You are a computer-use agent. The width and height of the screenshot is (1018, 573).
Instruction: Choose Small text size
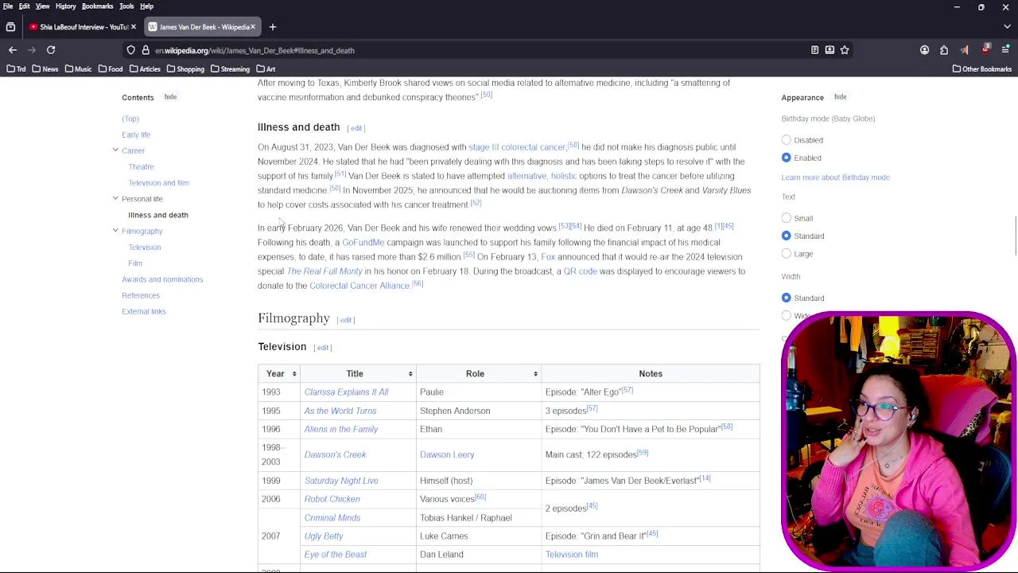point(787,218)
